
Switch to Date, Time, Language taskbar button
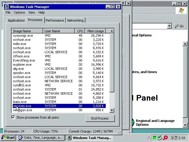click(41, 138)
